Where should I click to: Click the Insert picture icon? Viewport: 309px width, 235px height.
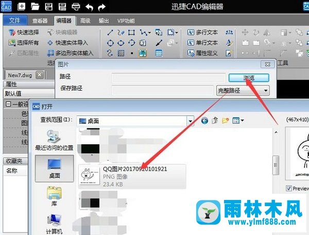coord(142,53)
